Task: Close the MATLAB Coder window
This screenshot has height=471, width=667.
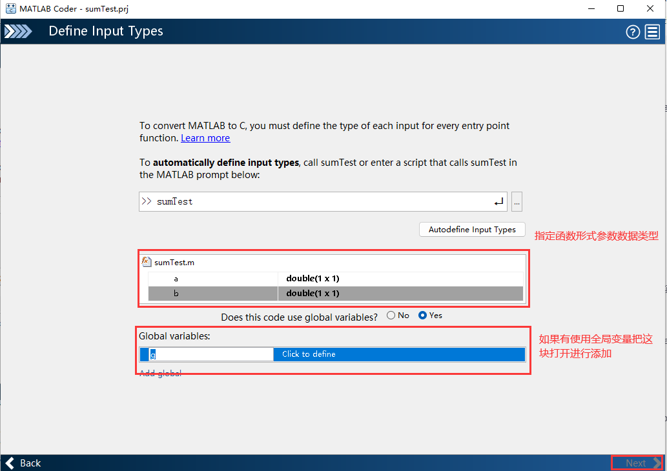Action: click(650, 8)
